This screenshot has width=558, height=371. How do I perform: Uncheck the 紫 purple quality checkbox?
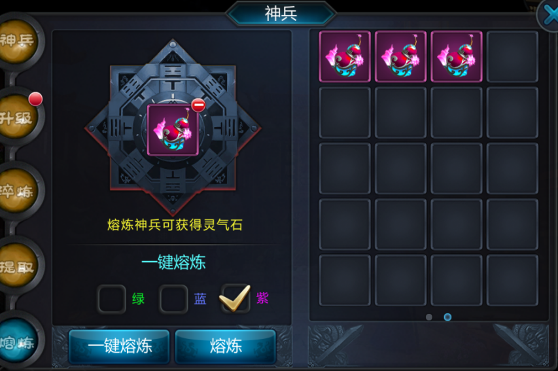click(x=235, y=299)
